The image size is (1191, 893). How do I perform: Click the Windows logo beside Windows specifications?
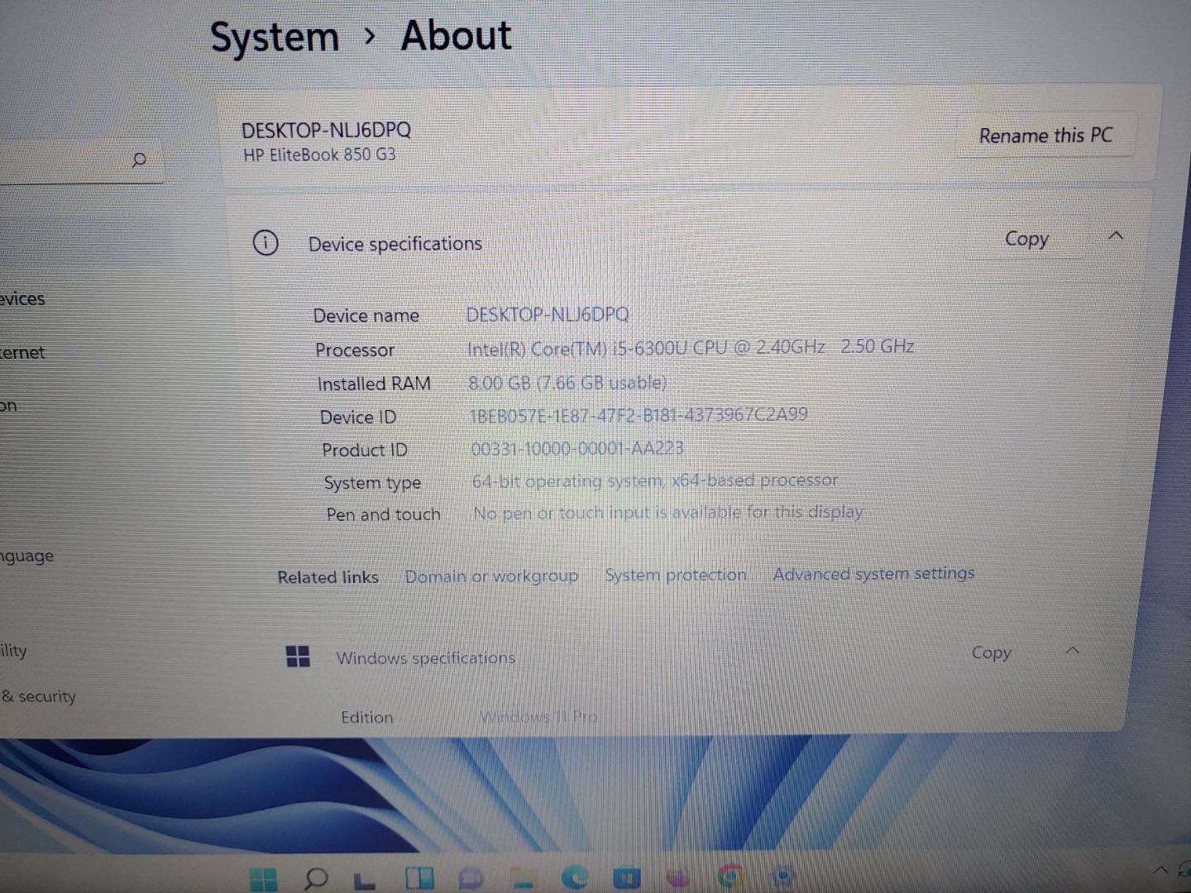[298, 657]
